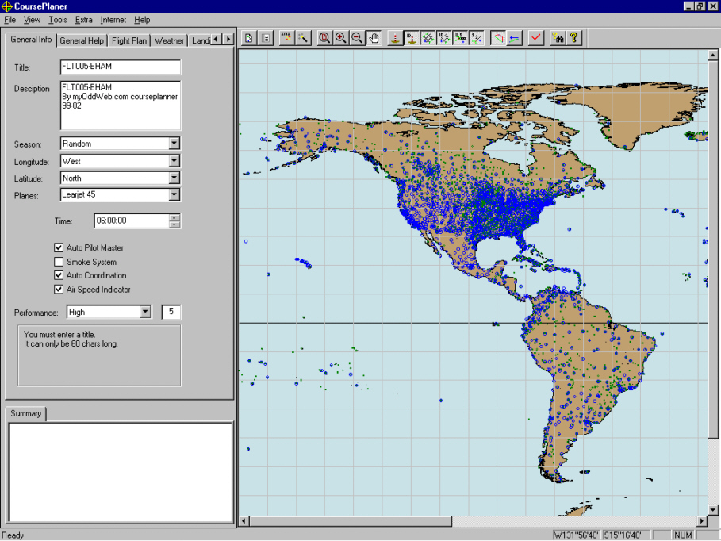
Task: Select the Summary tab
Action: (25, 413)
